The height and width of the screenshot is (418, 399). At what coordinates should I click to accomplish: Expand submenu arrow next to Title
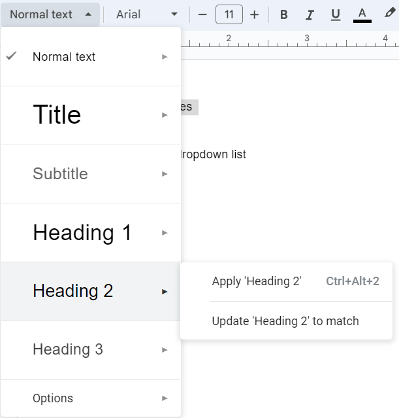coord(165,115)
